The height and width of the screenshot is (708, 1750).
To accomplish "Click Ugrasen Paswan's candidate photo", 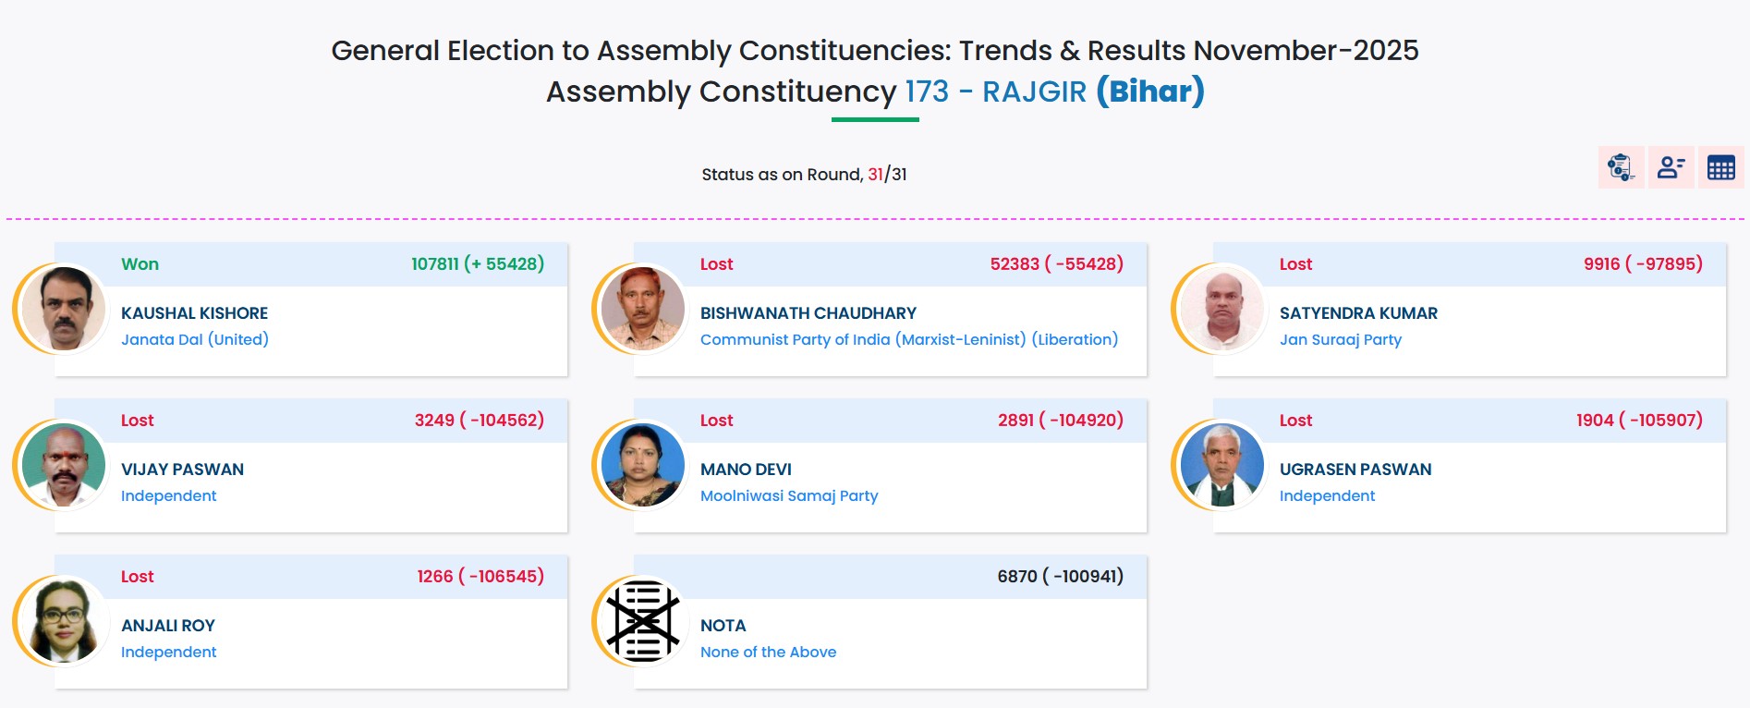I will [x=1222, y=466].
